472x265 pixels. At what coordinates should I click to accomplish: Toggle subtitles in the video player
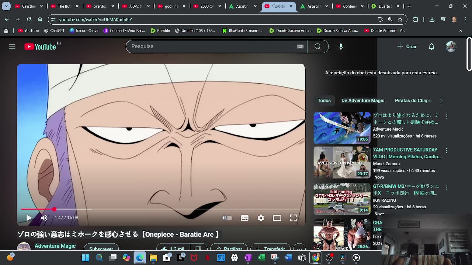coord(244,218)
